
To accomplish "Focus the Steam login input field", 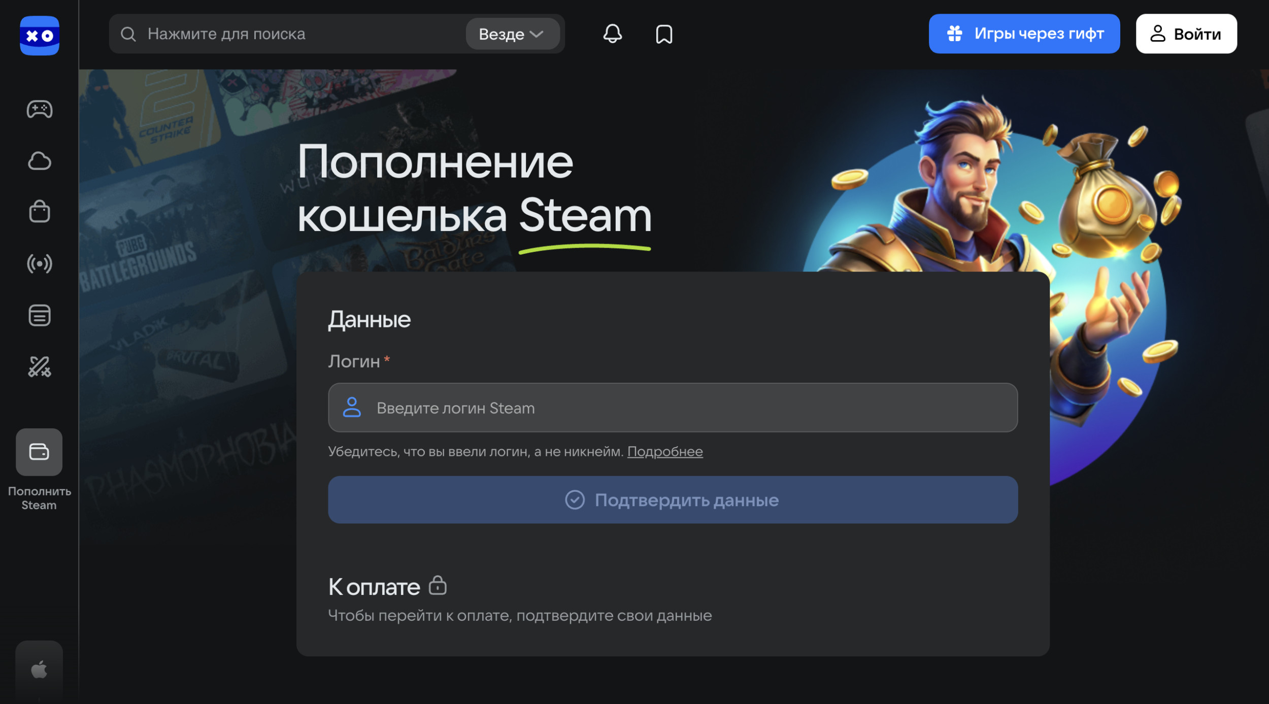I will click(x=673, y=408).
